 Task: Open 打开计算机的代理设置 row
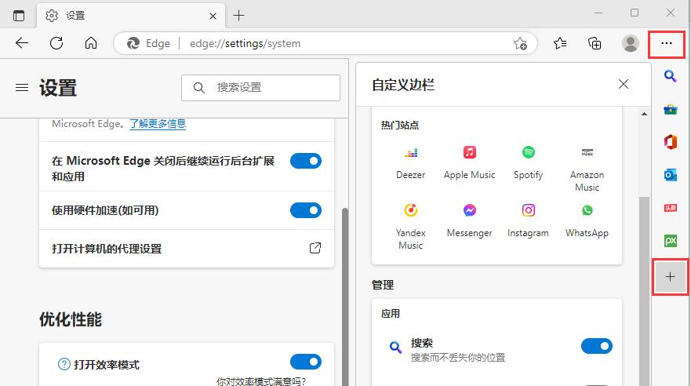coord(187,249)
